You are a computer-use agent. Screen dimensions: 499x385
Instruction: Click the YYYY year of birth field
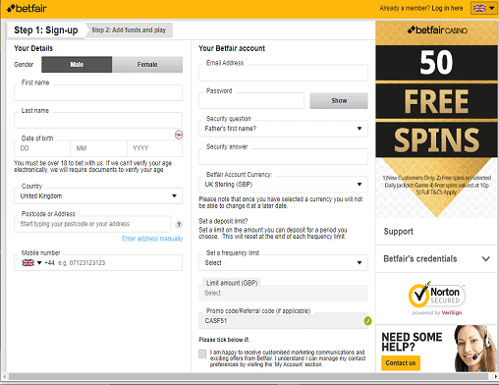tap(154, 148)
